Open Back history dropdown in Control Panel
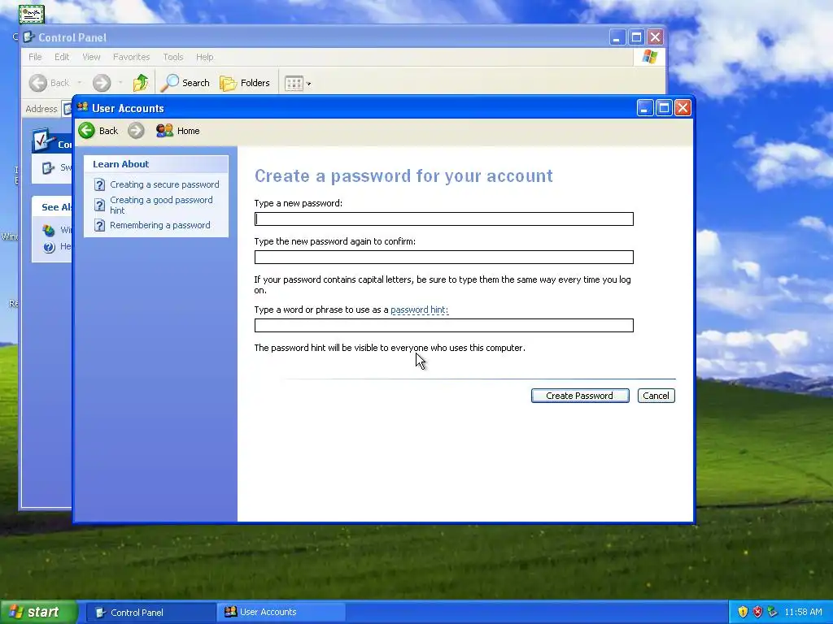Image resolution: width=833 pixels, height=624 pixels. pyautogui.click(x=80, y=83)
